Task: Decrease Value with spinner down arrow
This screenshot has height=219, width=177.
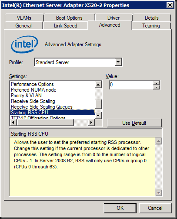Action: pyautogui.click(x=156, y=87)
